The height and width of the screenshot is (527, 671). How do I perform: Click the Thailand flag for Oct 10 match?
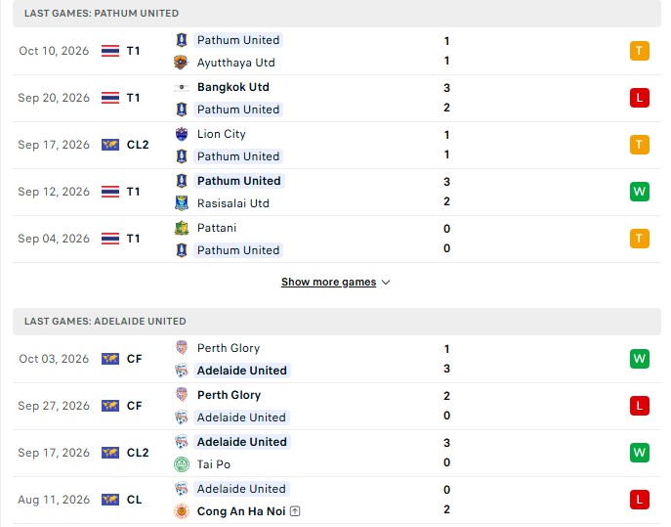pyautogui.click(x=110, y=51)
